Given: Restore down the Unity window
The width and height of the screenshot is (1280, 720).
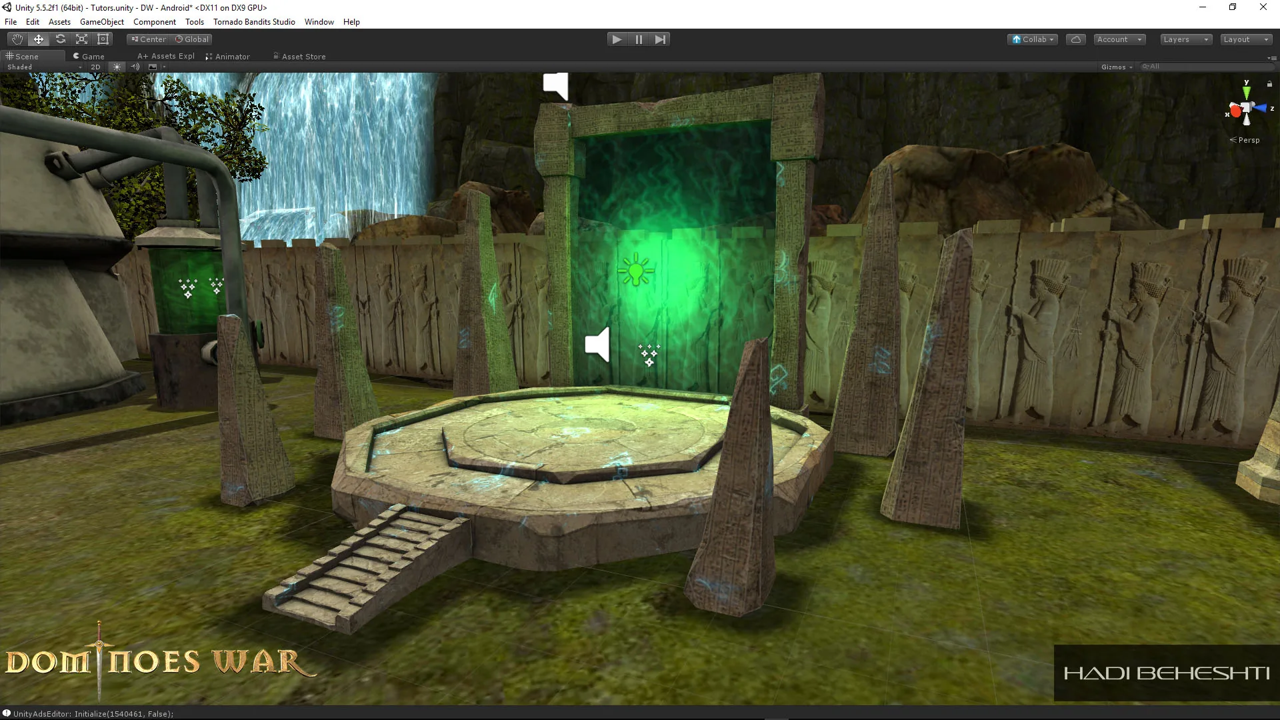Looking at the screenshot, I should (1233, 7).
